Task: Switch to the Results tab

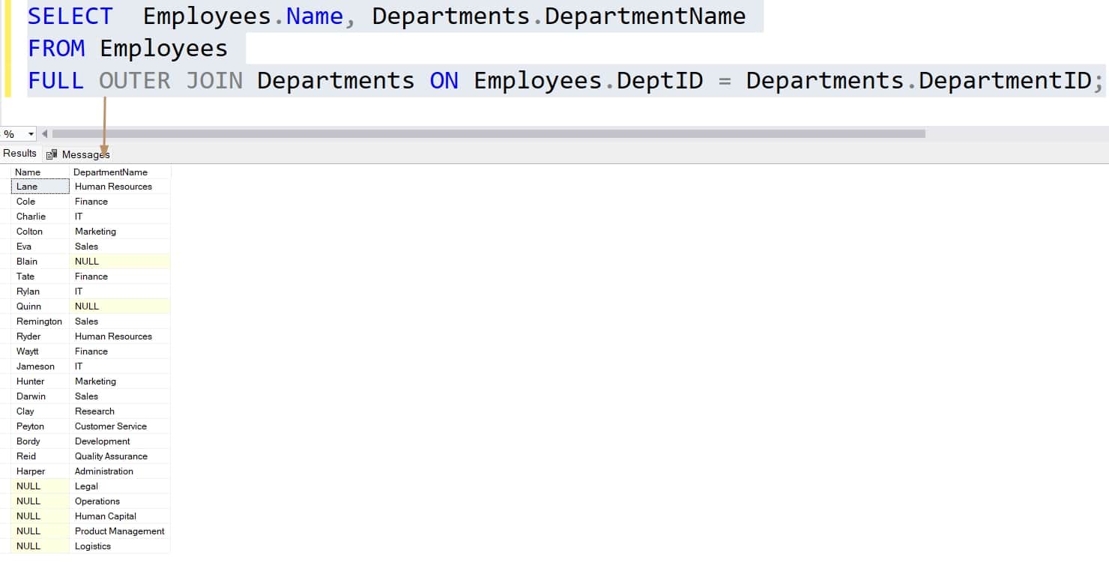Action: coord(19,153)
